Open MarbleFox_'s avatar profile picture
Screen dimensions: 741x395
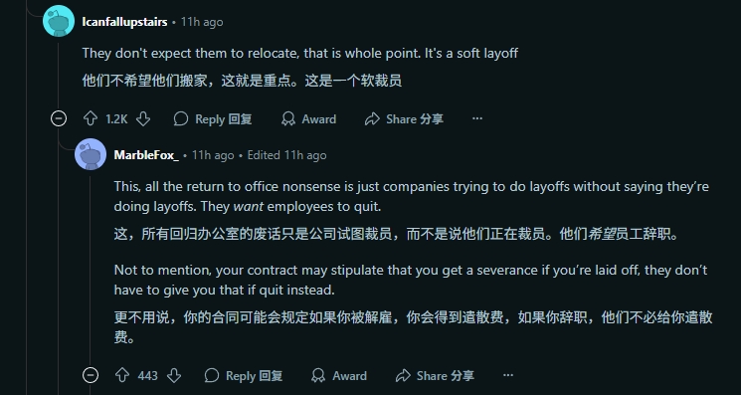(91, 154)
